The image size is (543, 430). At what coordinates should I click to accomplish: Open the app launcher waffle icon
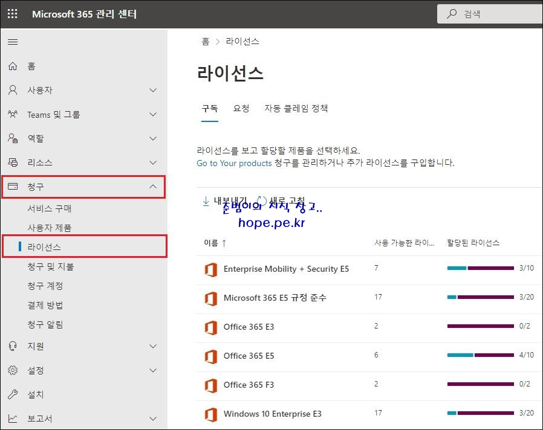click(x=13, y=14)
